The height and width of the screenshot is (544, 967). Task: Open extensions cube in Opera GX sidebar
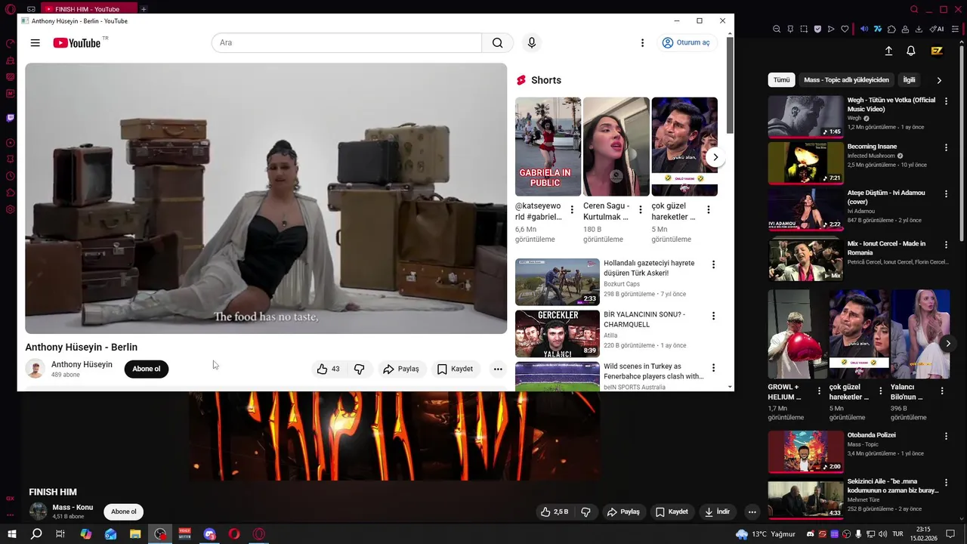11,193
